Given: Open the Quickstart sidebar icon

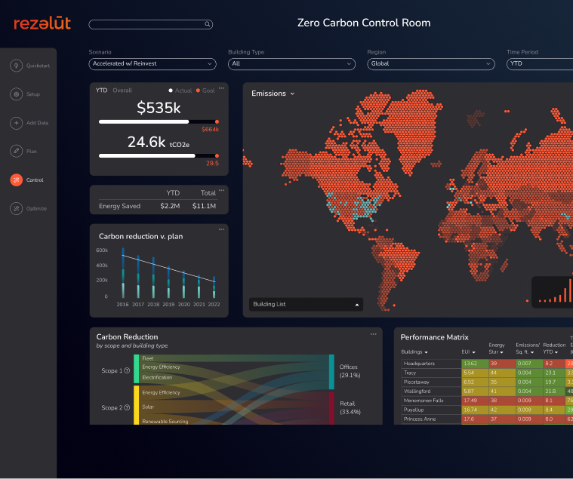Looking at the screenshot, I should 16,66.
